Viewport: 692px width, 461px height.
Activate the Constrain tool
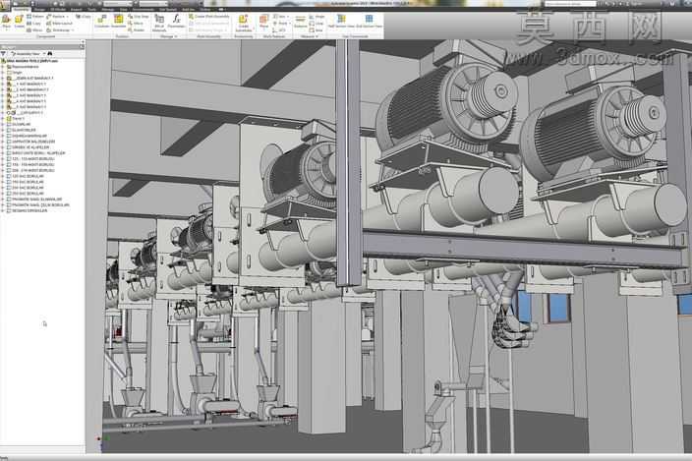[101, 22]
